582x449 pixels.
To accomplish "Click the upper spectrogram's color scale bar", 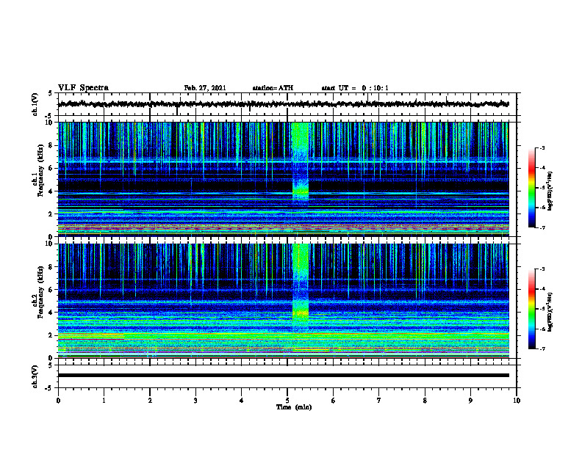I will coord(531,188).
